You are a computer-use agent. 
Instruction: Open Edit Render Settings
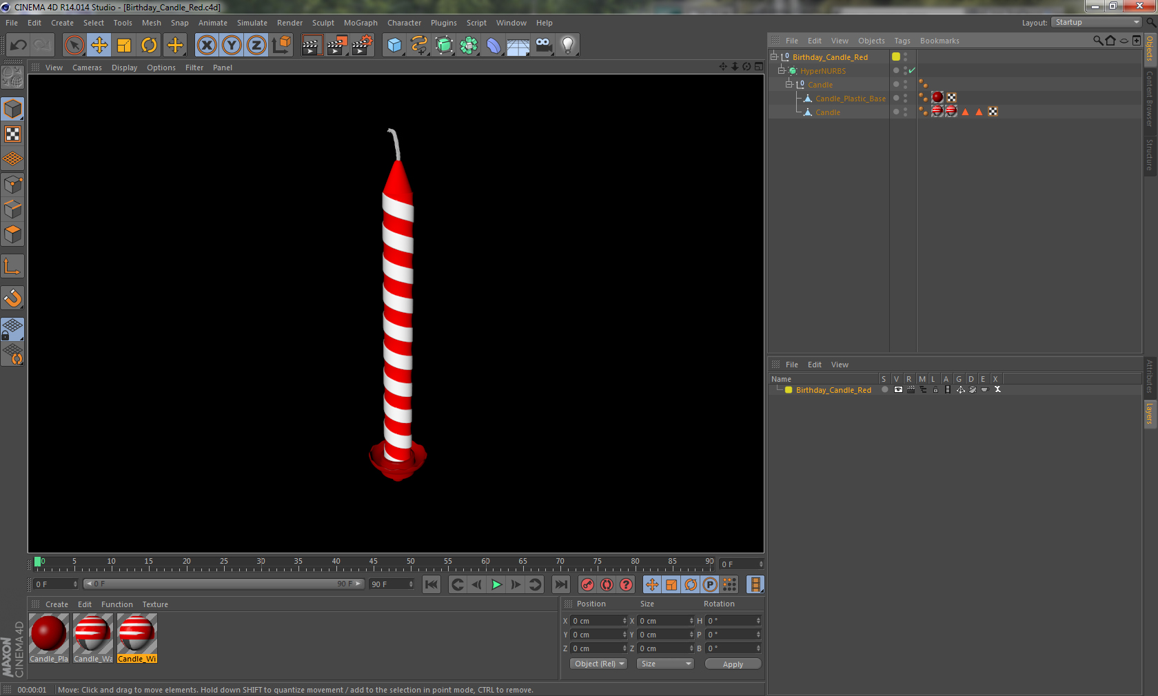tap(363, 45)
